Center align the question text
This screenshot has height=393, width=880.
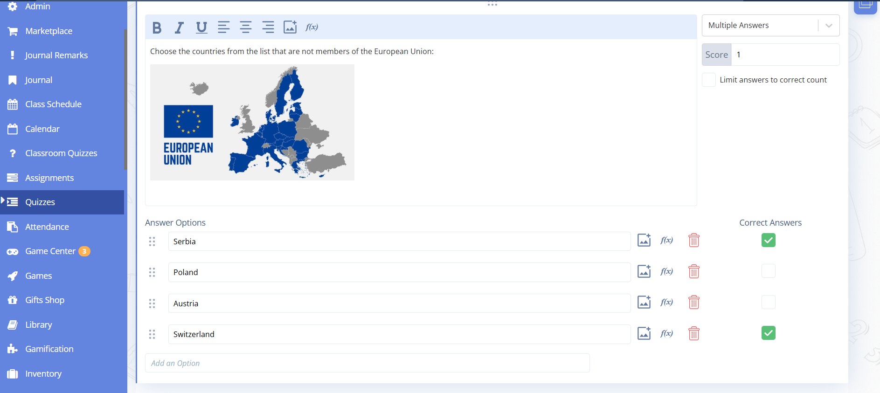(x=246, y=28)
